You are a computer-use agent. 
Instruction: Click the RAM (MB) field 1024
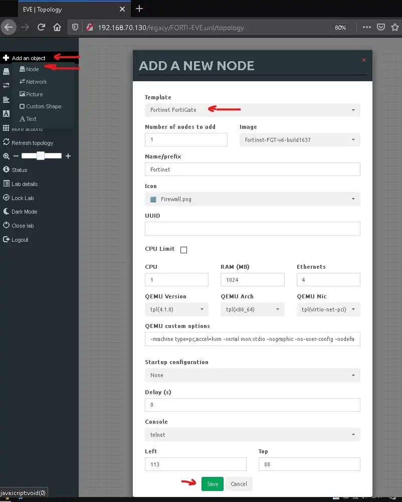click(x=253, y=280)
